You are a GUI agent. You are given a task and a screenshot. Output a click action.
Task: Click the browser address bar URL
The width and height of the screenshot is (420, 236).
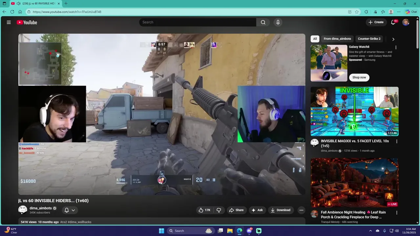tap(67, 12)
